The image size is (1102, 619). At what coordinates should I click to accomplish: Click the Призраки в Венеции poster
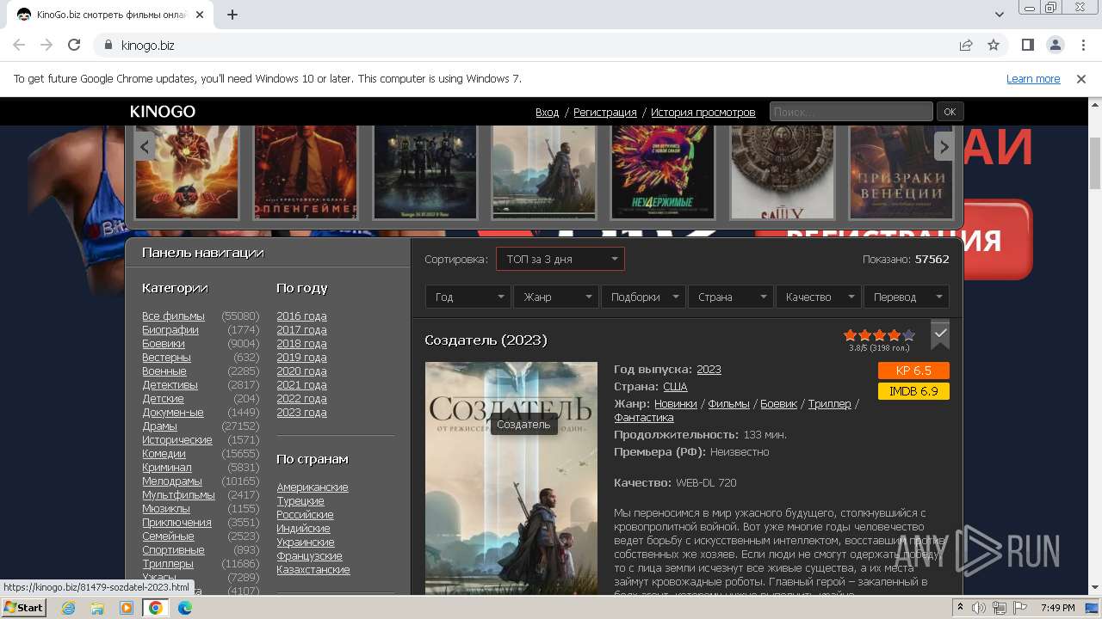point(901,172)
